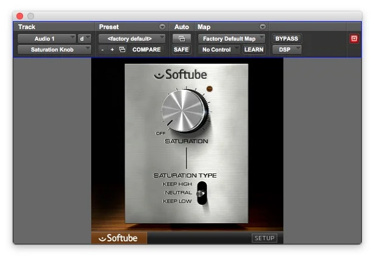Viewport: 374px width, 259px height.
Task: Click the Saturation Type switch lever
Action: (x=201, y=193)
